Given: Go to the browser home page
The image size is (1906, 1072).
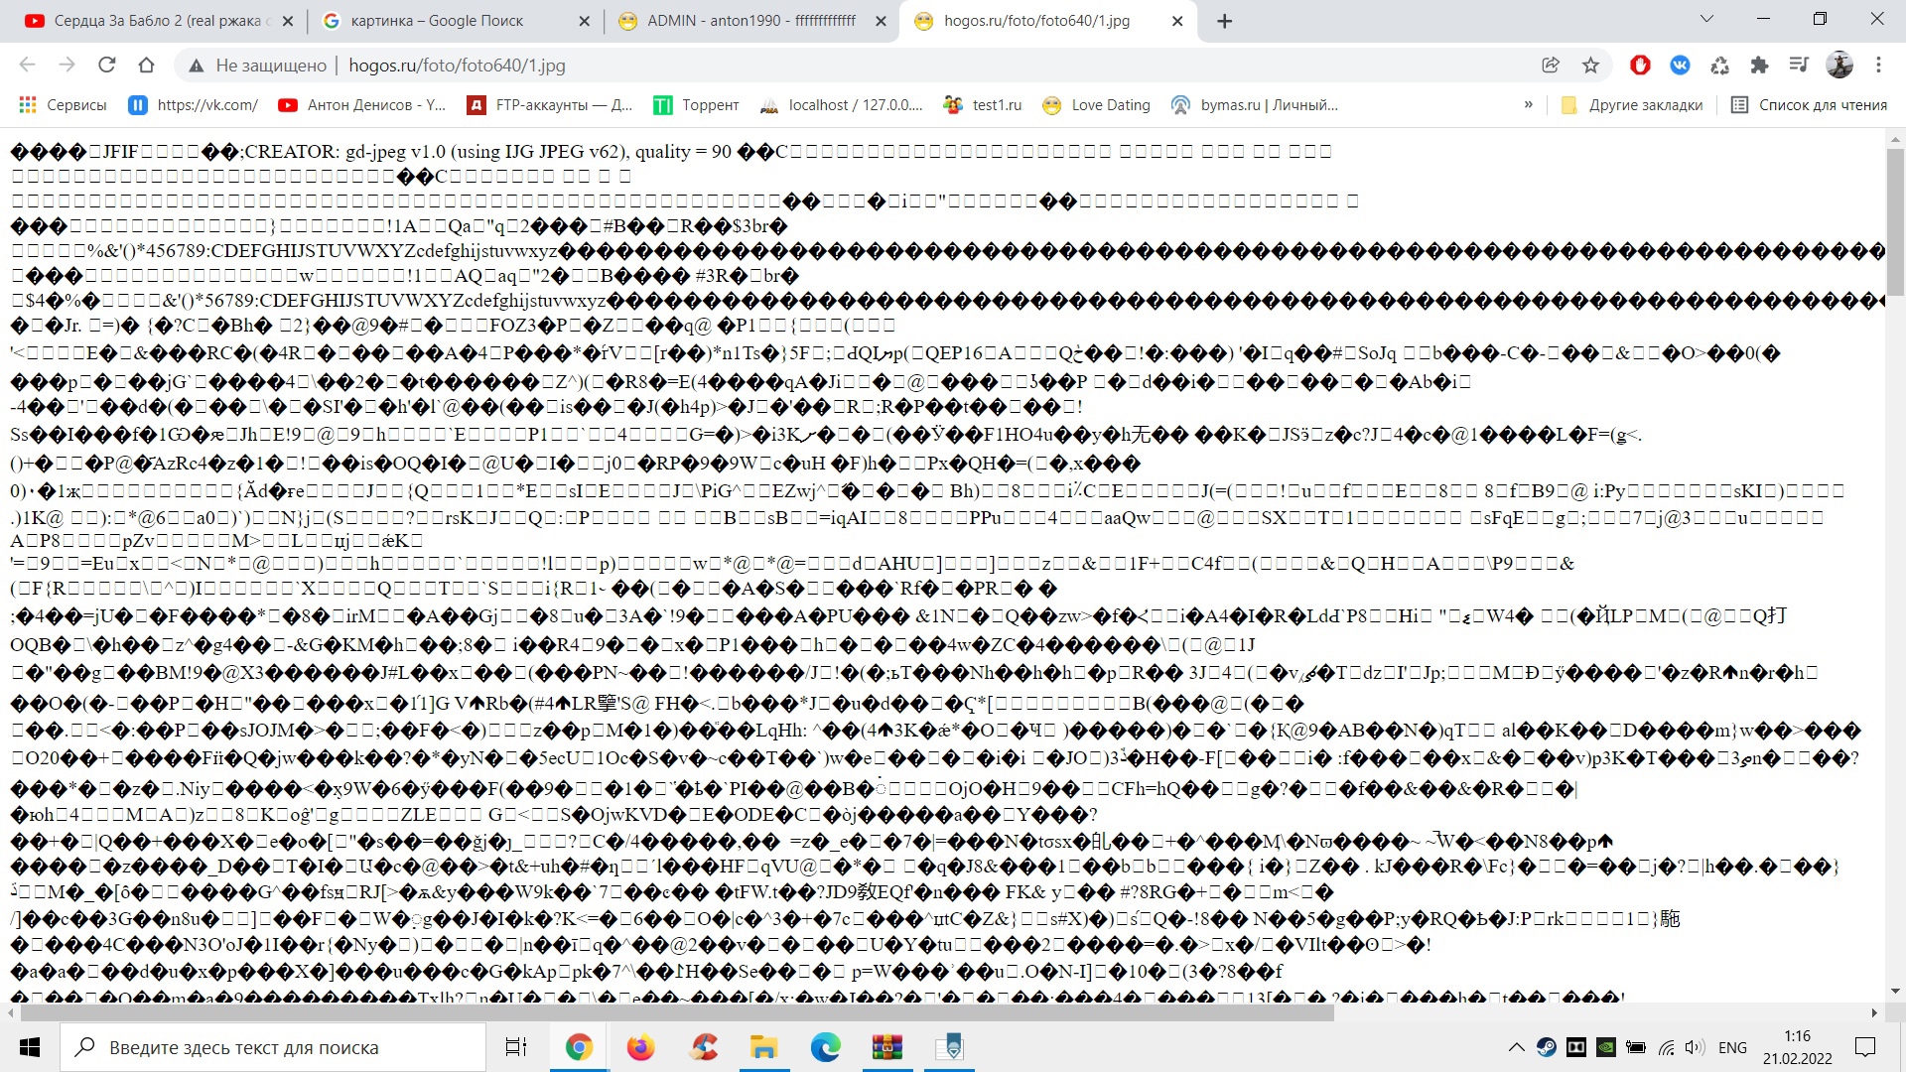Looking at the screenshot, I should click(146, 65).
